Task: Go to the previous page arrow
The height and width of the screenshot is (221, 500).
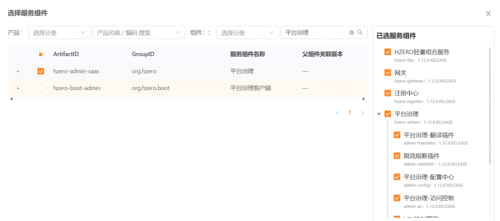Action: coord(337,113)
